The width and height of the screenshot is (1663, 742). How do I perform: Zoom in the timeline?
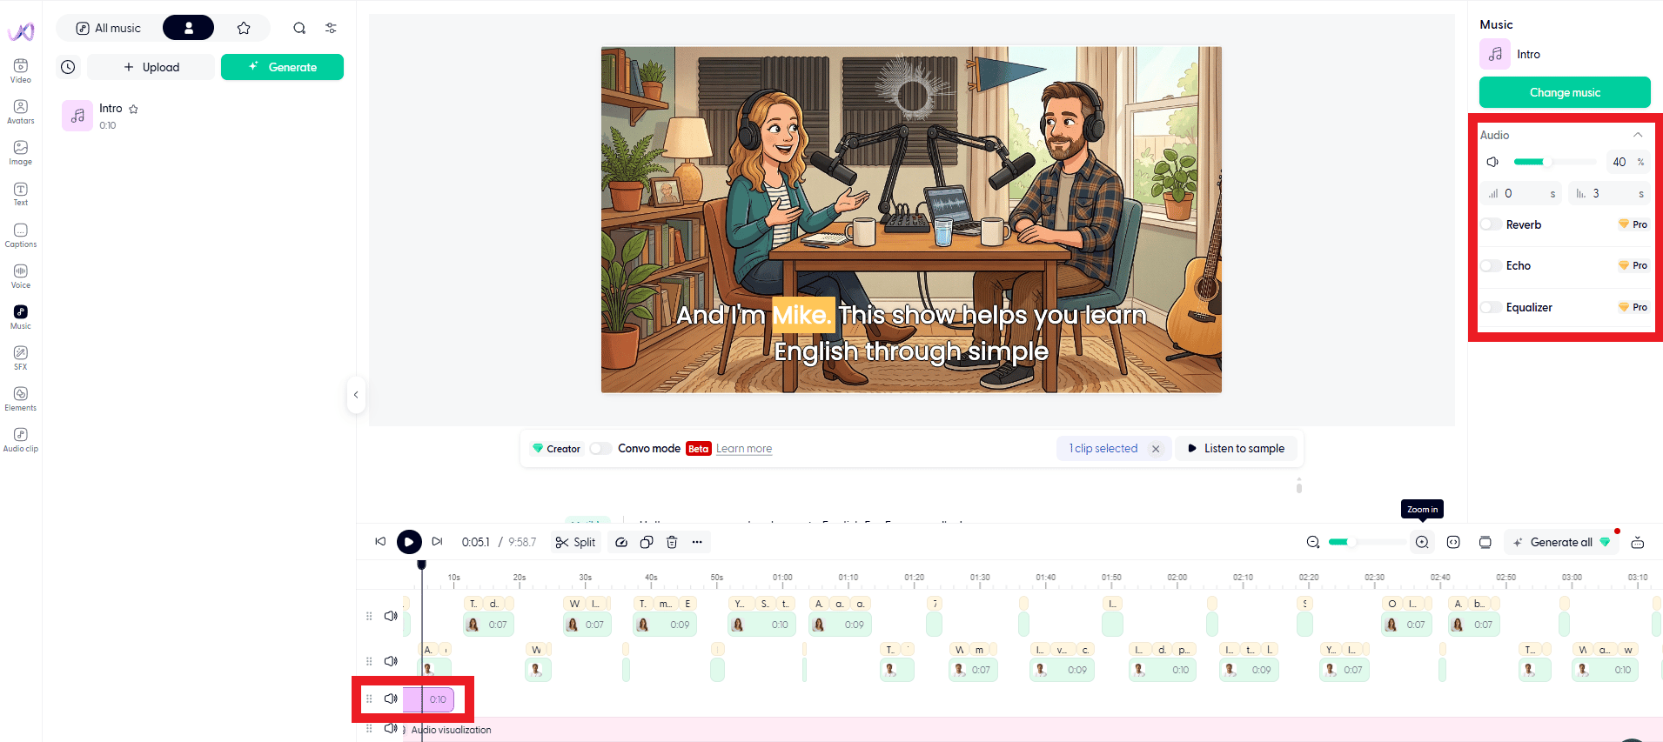(1422, 542)
